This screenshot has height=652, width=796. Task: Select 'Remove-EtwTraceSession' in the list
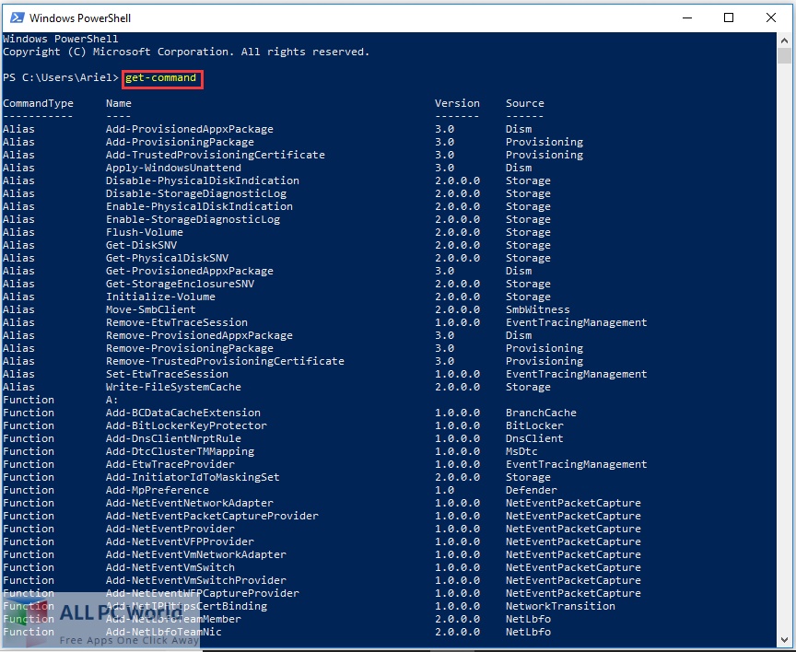point(177,322)
